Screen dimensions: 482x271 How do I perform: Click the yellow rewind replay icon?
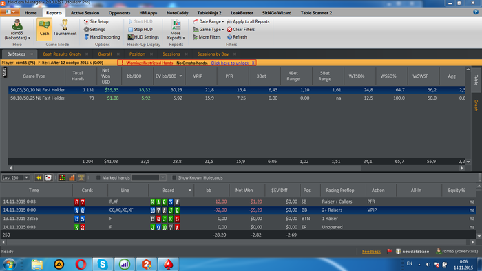[39, 177]
